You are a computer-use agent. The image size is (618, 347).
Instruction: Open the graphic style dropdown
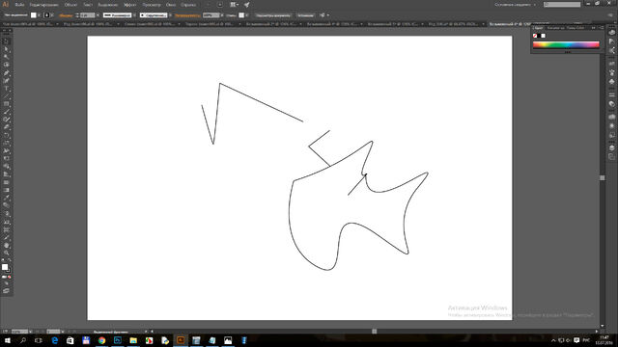tap(247, 15)
